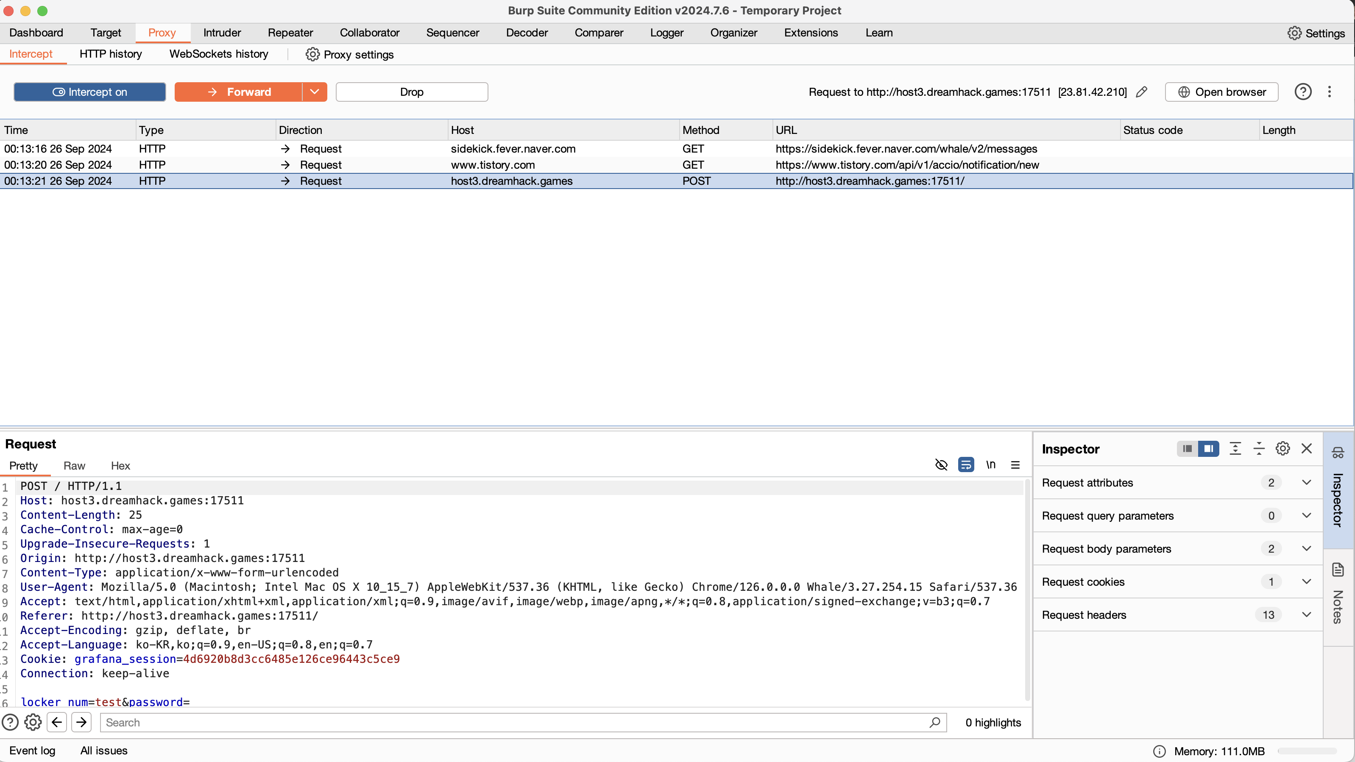Select the host3.dreamhack.games POST row
Image resolution: width=1355 pixels, height=762 pixels.
click(677, 181)
